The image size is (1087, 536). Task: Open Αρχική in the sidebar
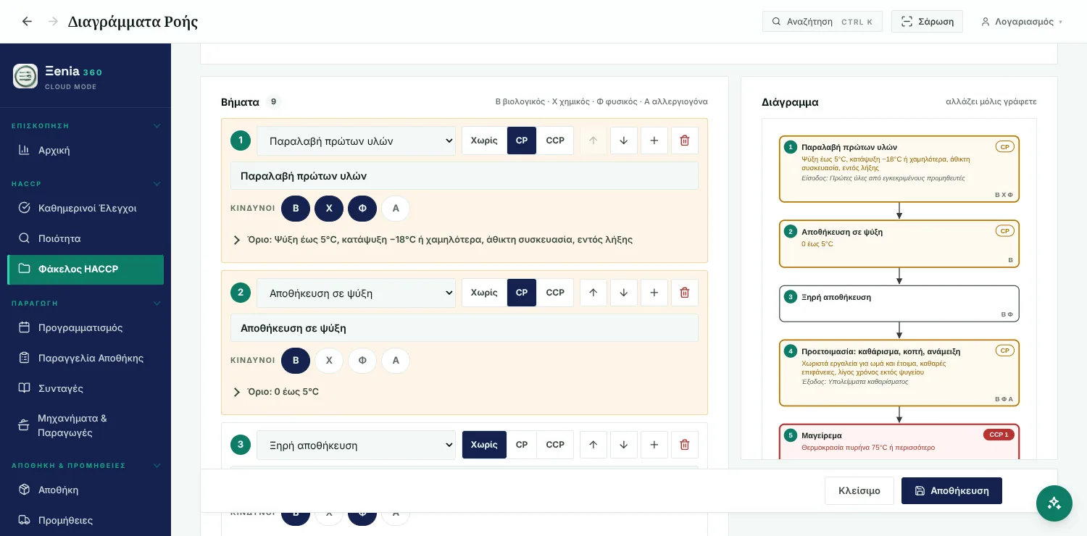coord(86,150)
